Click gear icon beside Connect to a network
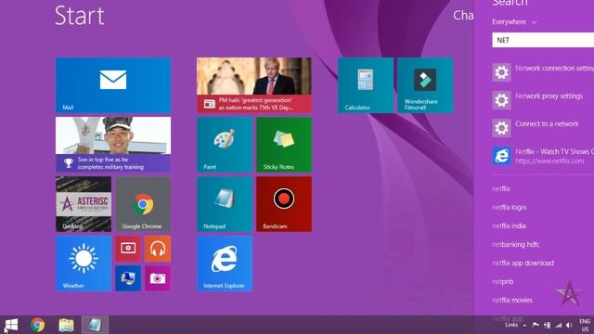Viewport: 594px width, 334px height. (501, 128)
